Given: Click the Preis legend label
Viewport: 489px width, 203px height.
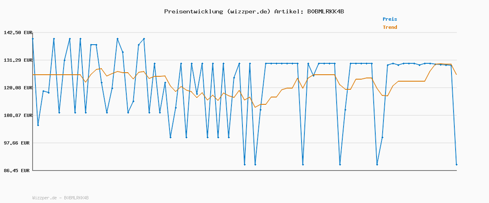Looking at the screenshot, I should tap(390, 19).
